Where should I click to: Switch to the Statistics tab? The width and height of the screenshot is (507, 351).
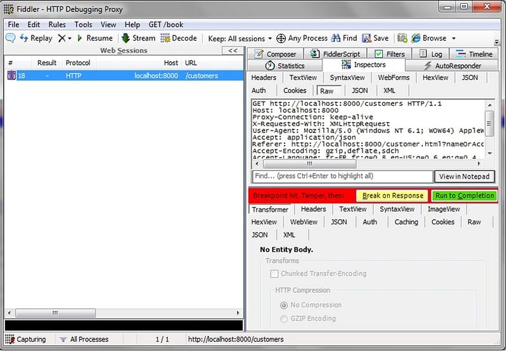click(285, 66)
